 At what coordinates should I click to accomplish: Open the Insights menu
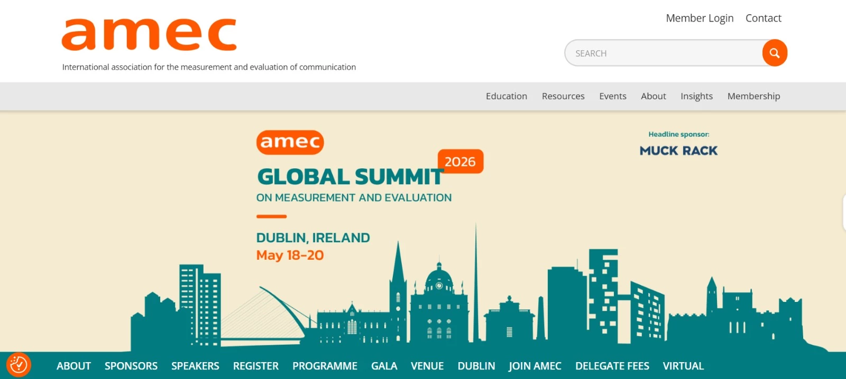pos(696,96)
